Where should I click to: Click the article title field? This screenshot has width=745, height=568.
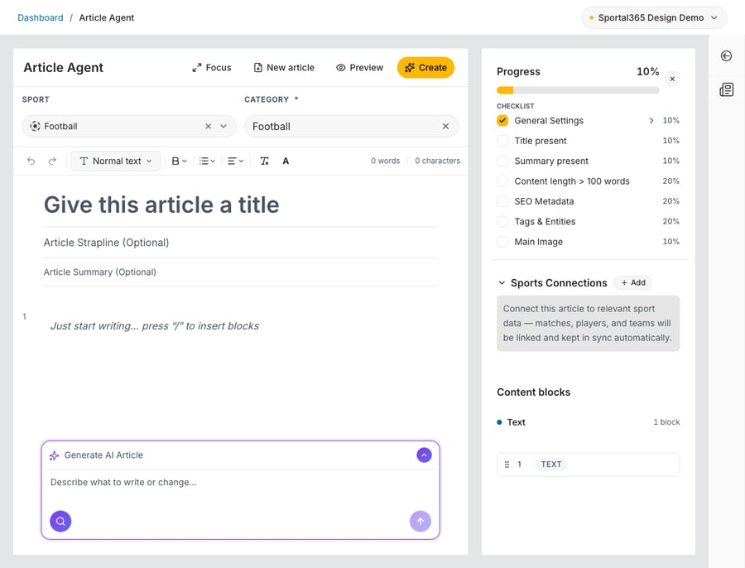pos(240,205)
